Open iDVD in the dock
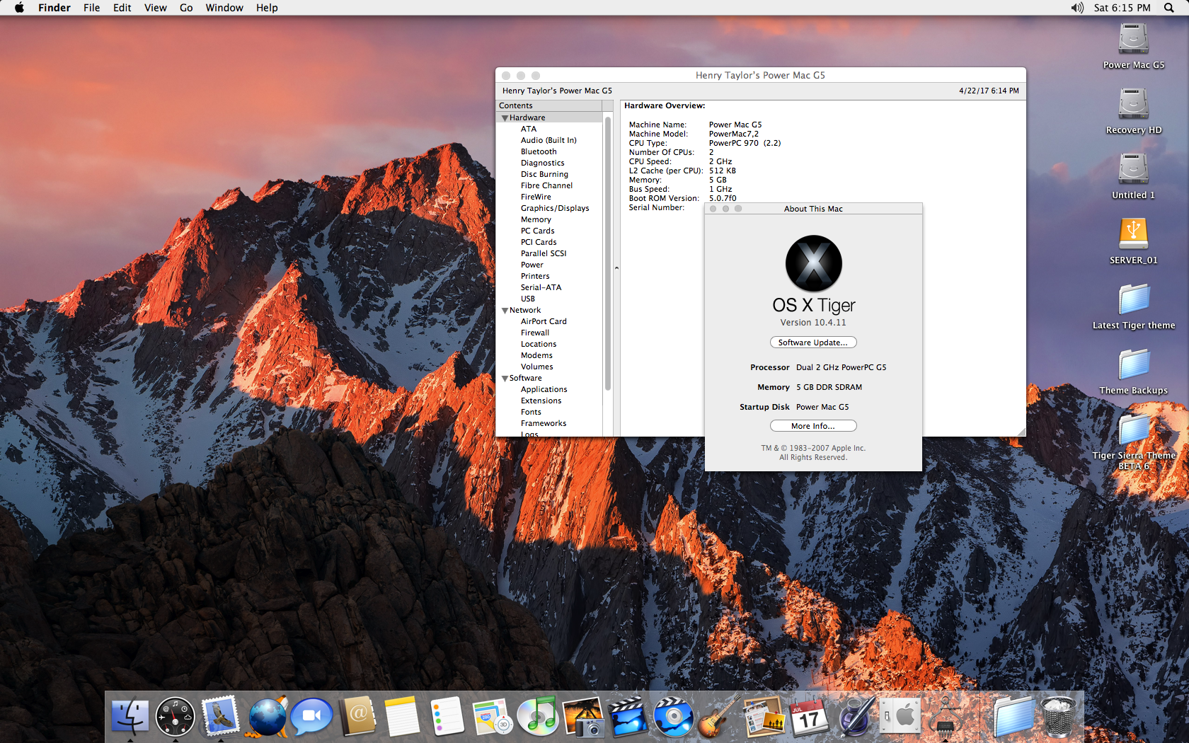 pos(673,716)
